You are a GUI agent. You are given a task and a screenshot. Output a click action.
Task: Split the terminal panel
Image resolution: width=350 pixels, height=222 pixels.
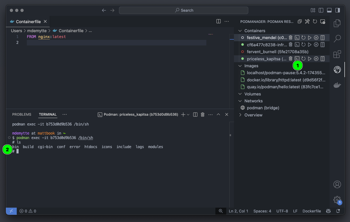click(195, 114)
